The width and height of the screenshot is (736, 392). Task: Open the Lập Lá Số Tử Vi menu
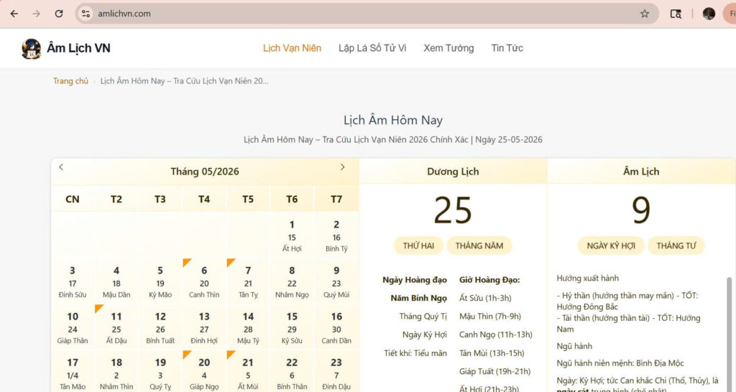(x=372, y=48)
